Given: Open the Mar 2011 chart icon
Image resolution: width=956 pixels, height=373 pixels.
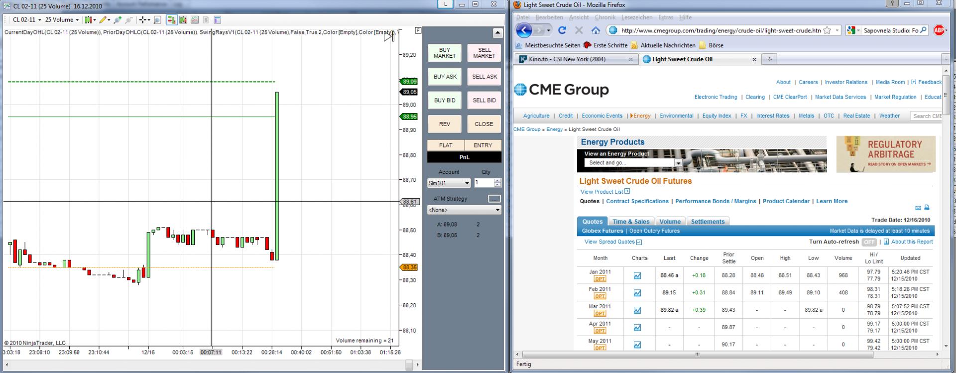Looking at the screenshot, I should click(637, 310).
